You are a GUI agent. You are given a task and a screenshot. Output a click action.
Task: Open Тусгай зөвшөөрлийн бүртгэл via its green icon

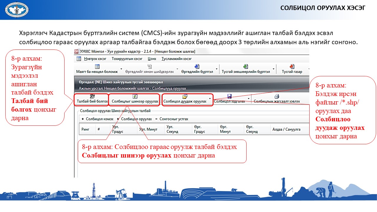click(x=245, y=67)
